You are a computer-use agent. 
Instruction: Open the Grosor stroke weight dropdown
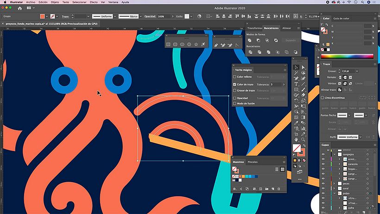coord(357,71)
